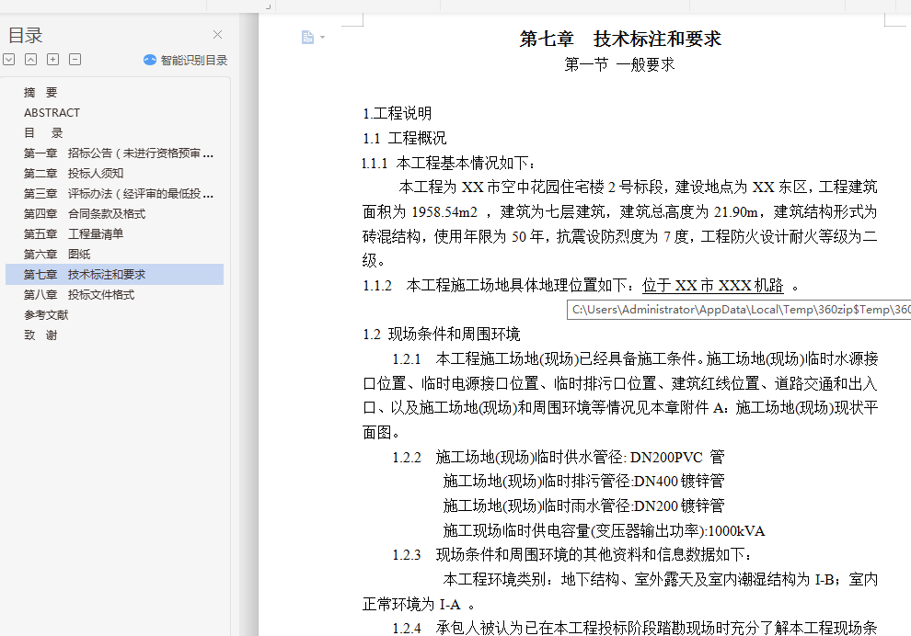Close the 目录 navigation pane
This screenshot has width=911, height=636.
pos(217,35)
